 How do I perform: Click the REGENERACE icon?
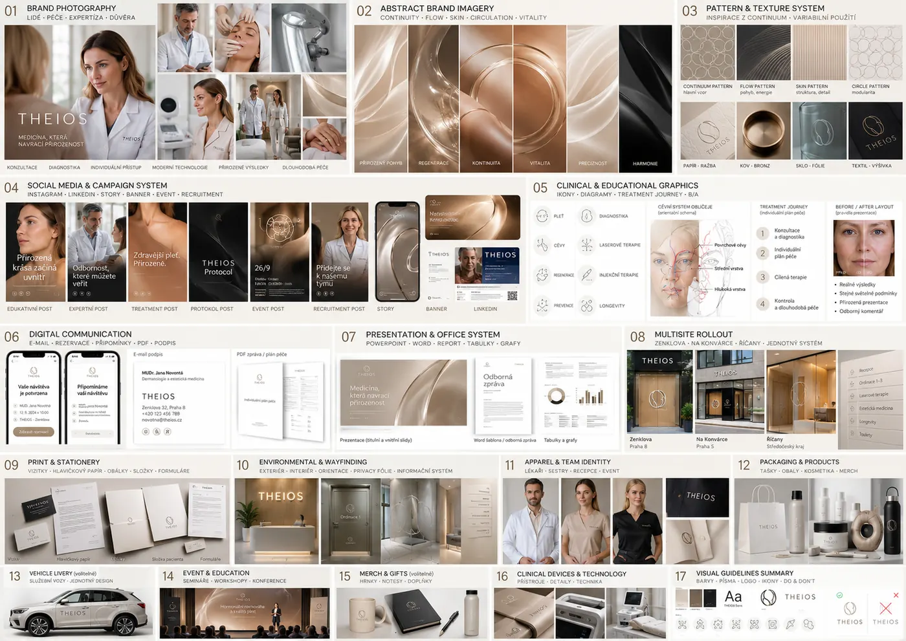542,275
